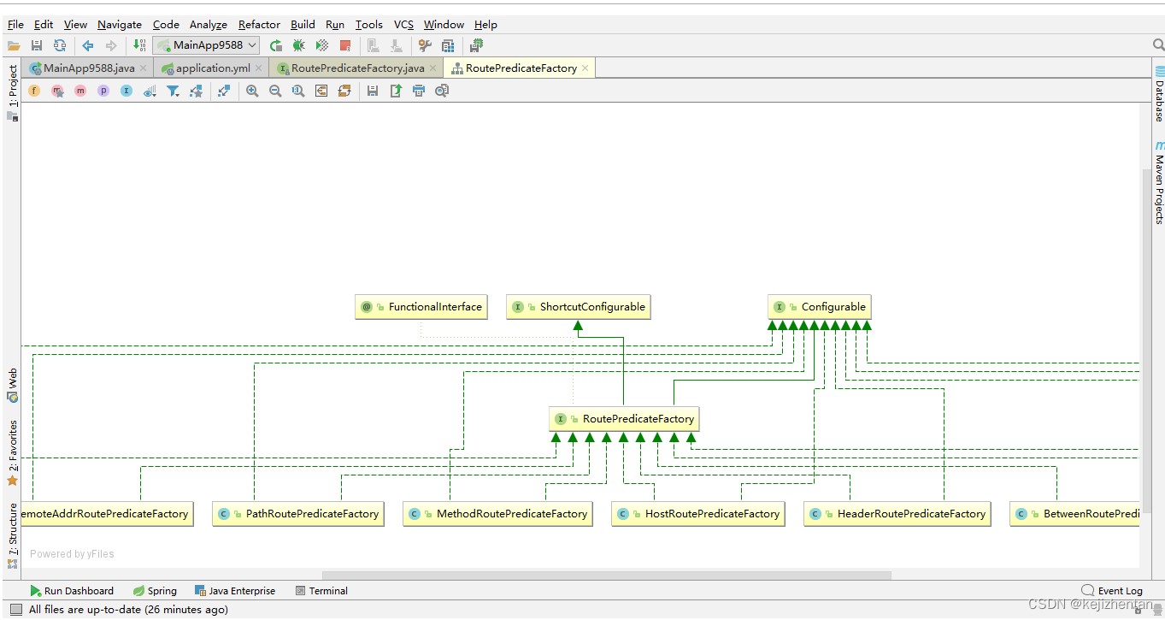Image resolution: width=1165 pixels, height=620 pixels.
Task: Click the Save All toolbar icon
Action: [37, 45]
